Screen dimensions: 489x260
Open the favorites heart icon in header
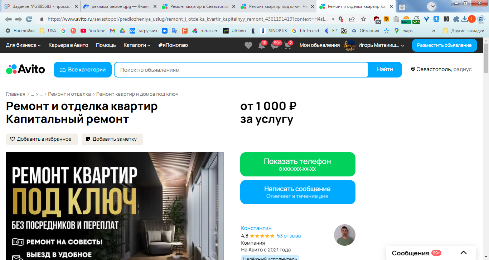coord(248,45)
